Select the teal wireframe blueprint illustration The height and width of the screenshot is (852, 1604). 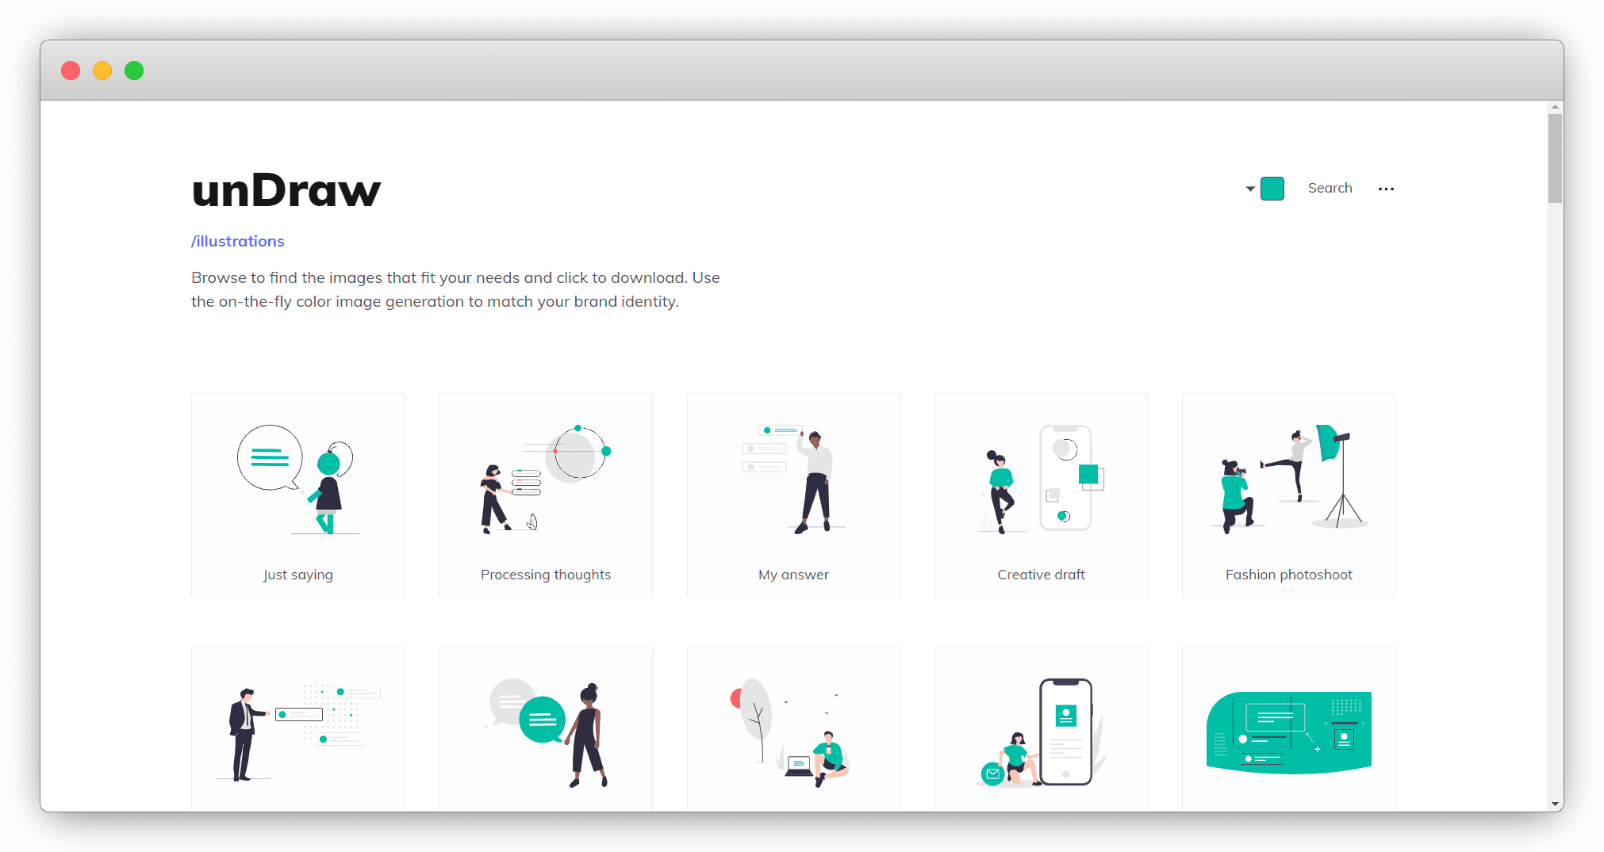[x=1288, y=731]
